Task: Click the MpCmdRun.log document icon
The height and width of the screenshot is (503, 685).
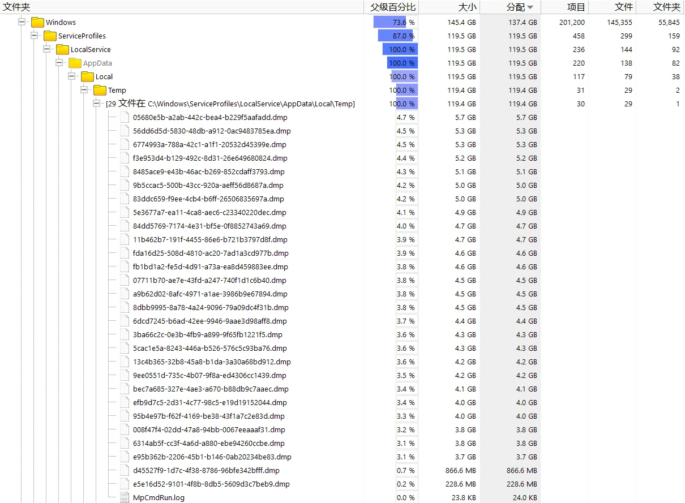Action: pos(125,497)
